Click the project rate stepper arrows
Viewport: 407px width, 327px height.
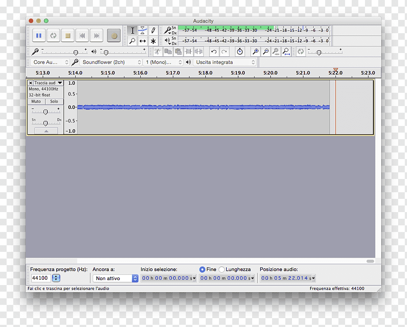click(x=56, y=278)
